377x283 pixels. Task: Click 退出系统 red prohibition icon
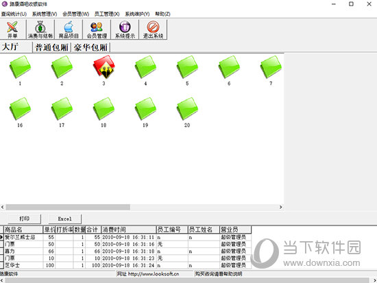coord(153,29)
